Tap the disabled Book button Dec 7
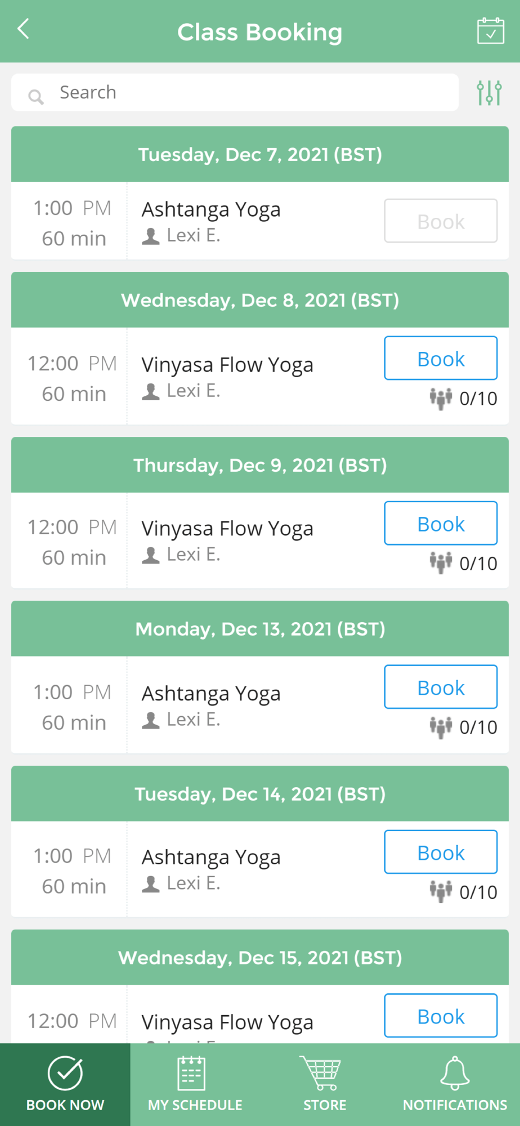This screenshot has width=520, height=1126. [x=441, y=221]
